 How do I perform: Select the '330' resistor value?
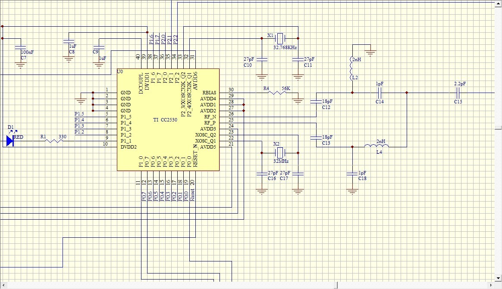coord(63,137)
